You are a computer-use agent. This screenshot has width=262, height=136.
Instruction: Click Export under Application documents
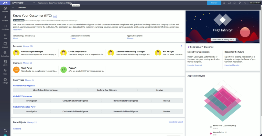[x=73, y=38]
